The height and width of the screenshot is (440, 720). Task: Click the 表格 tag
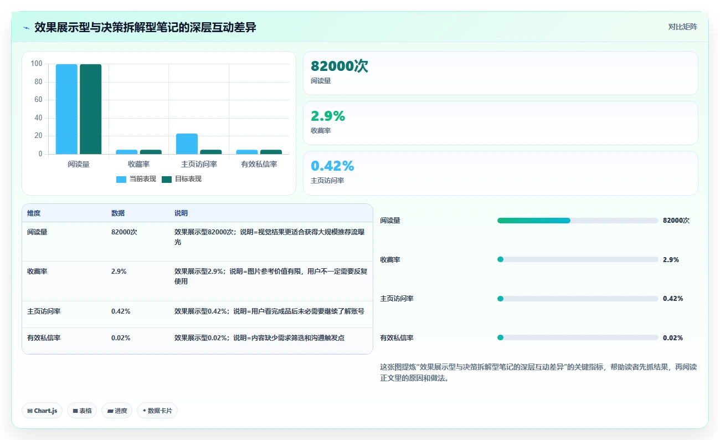pos(82,411)
